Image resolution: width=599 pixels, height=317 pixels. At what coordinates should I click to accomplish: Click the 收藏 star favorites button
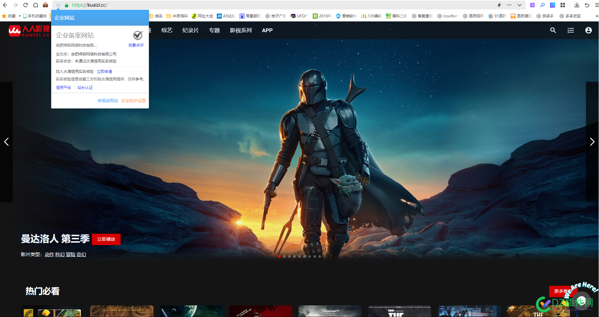[9, 16]
